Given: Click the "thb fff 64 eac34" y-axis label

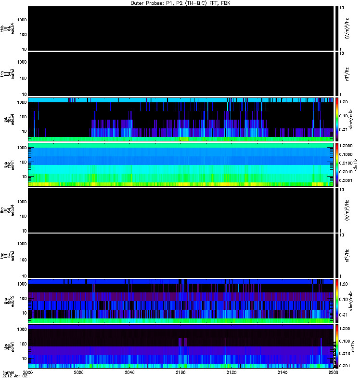Looking at the screenshot, I should [x=7, y=28].
